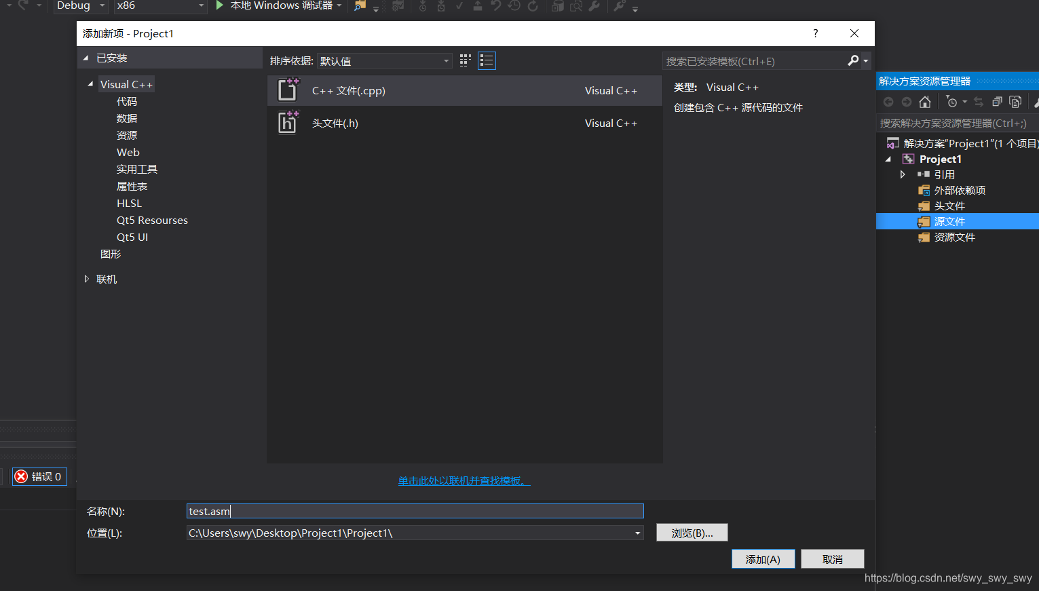This screenshot has width=1039, height=591.
Task: Click the Find in Files toolbar icon
Action: pos(360,6)
